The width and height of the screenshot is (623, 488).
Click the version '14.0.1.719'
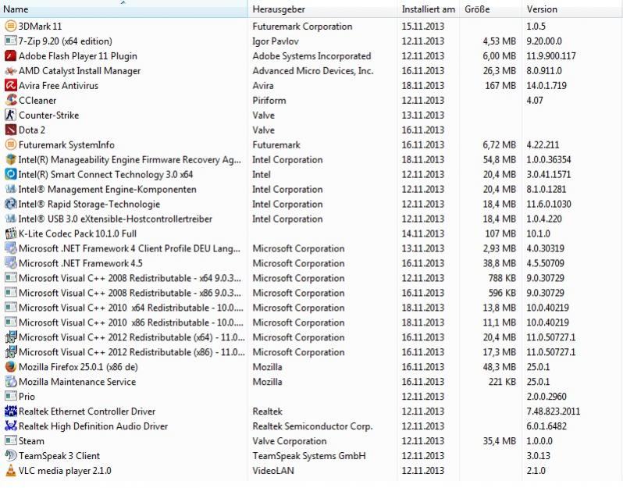pos(546,85)
